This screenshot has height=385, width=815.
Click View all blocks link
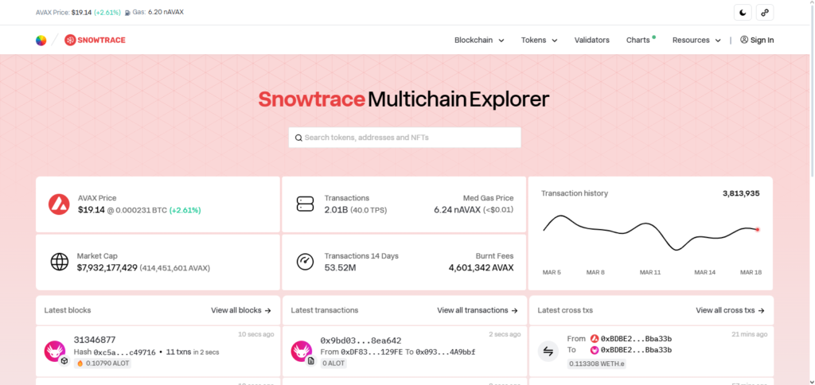(241, 310)
